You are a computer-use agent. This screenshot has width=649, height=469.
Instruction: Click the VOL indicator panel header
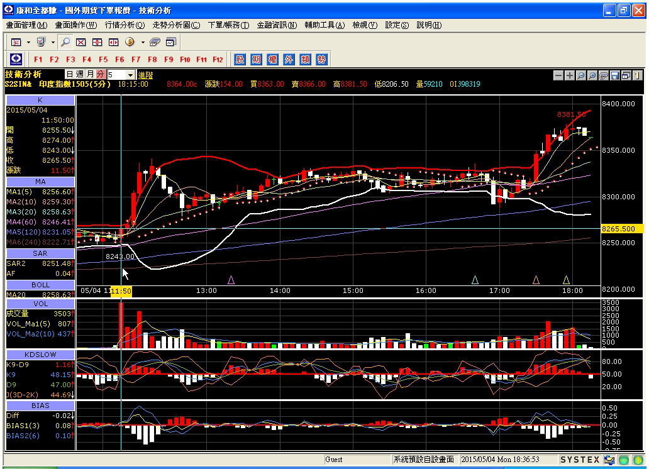pos(40,304)
